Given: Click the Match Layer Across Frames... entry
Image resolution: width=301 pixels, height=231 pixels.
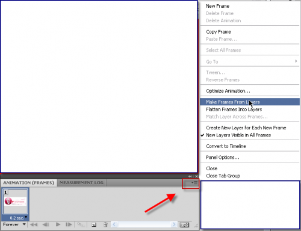Looking at the screenshot, I should tap(250, 117).
